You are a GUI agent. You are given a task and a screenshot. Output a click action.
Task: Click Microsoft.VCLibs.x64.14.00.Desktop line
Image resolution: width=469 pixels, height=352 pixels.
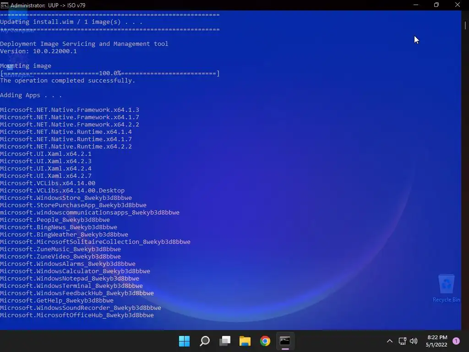tap(62, 190)
